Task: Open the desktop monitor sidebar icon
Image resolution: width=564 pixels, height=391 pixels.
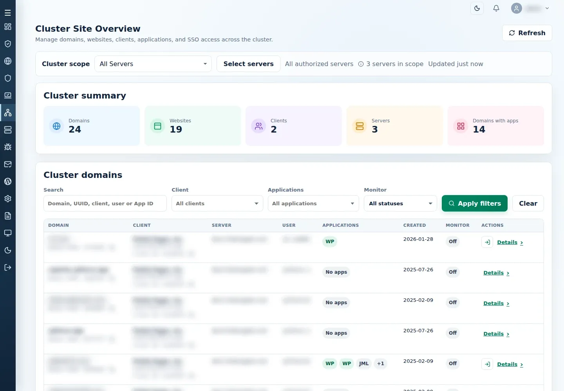Action: [x=8, y=233]
